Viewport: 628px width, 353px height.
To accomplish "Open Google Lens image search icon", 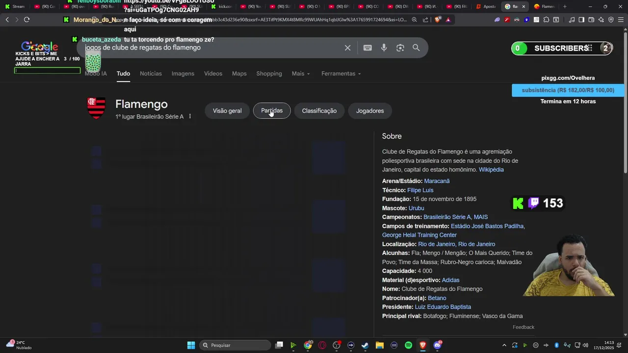I will [400, 48].
